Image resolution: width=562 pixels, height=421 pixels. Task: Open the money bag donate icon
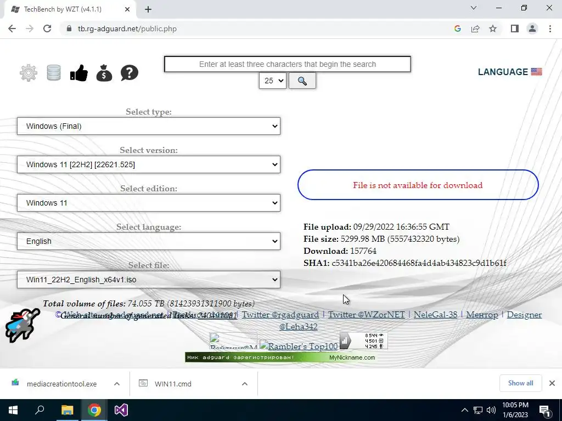click(104, 73)
